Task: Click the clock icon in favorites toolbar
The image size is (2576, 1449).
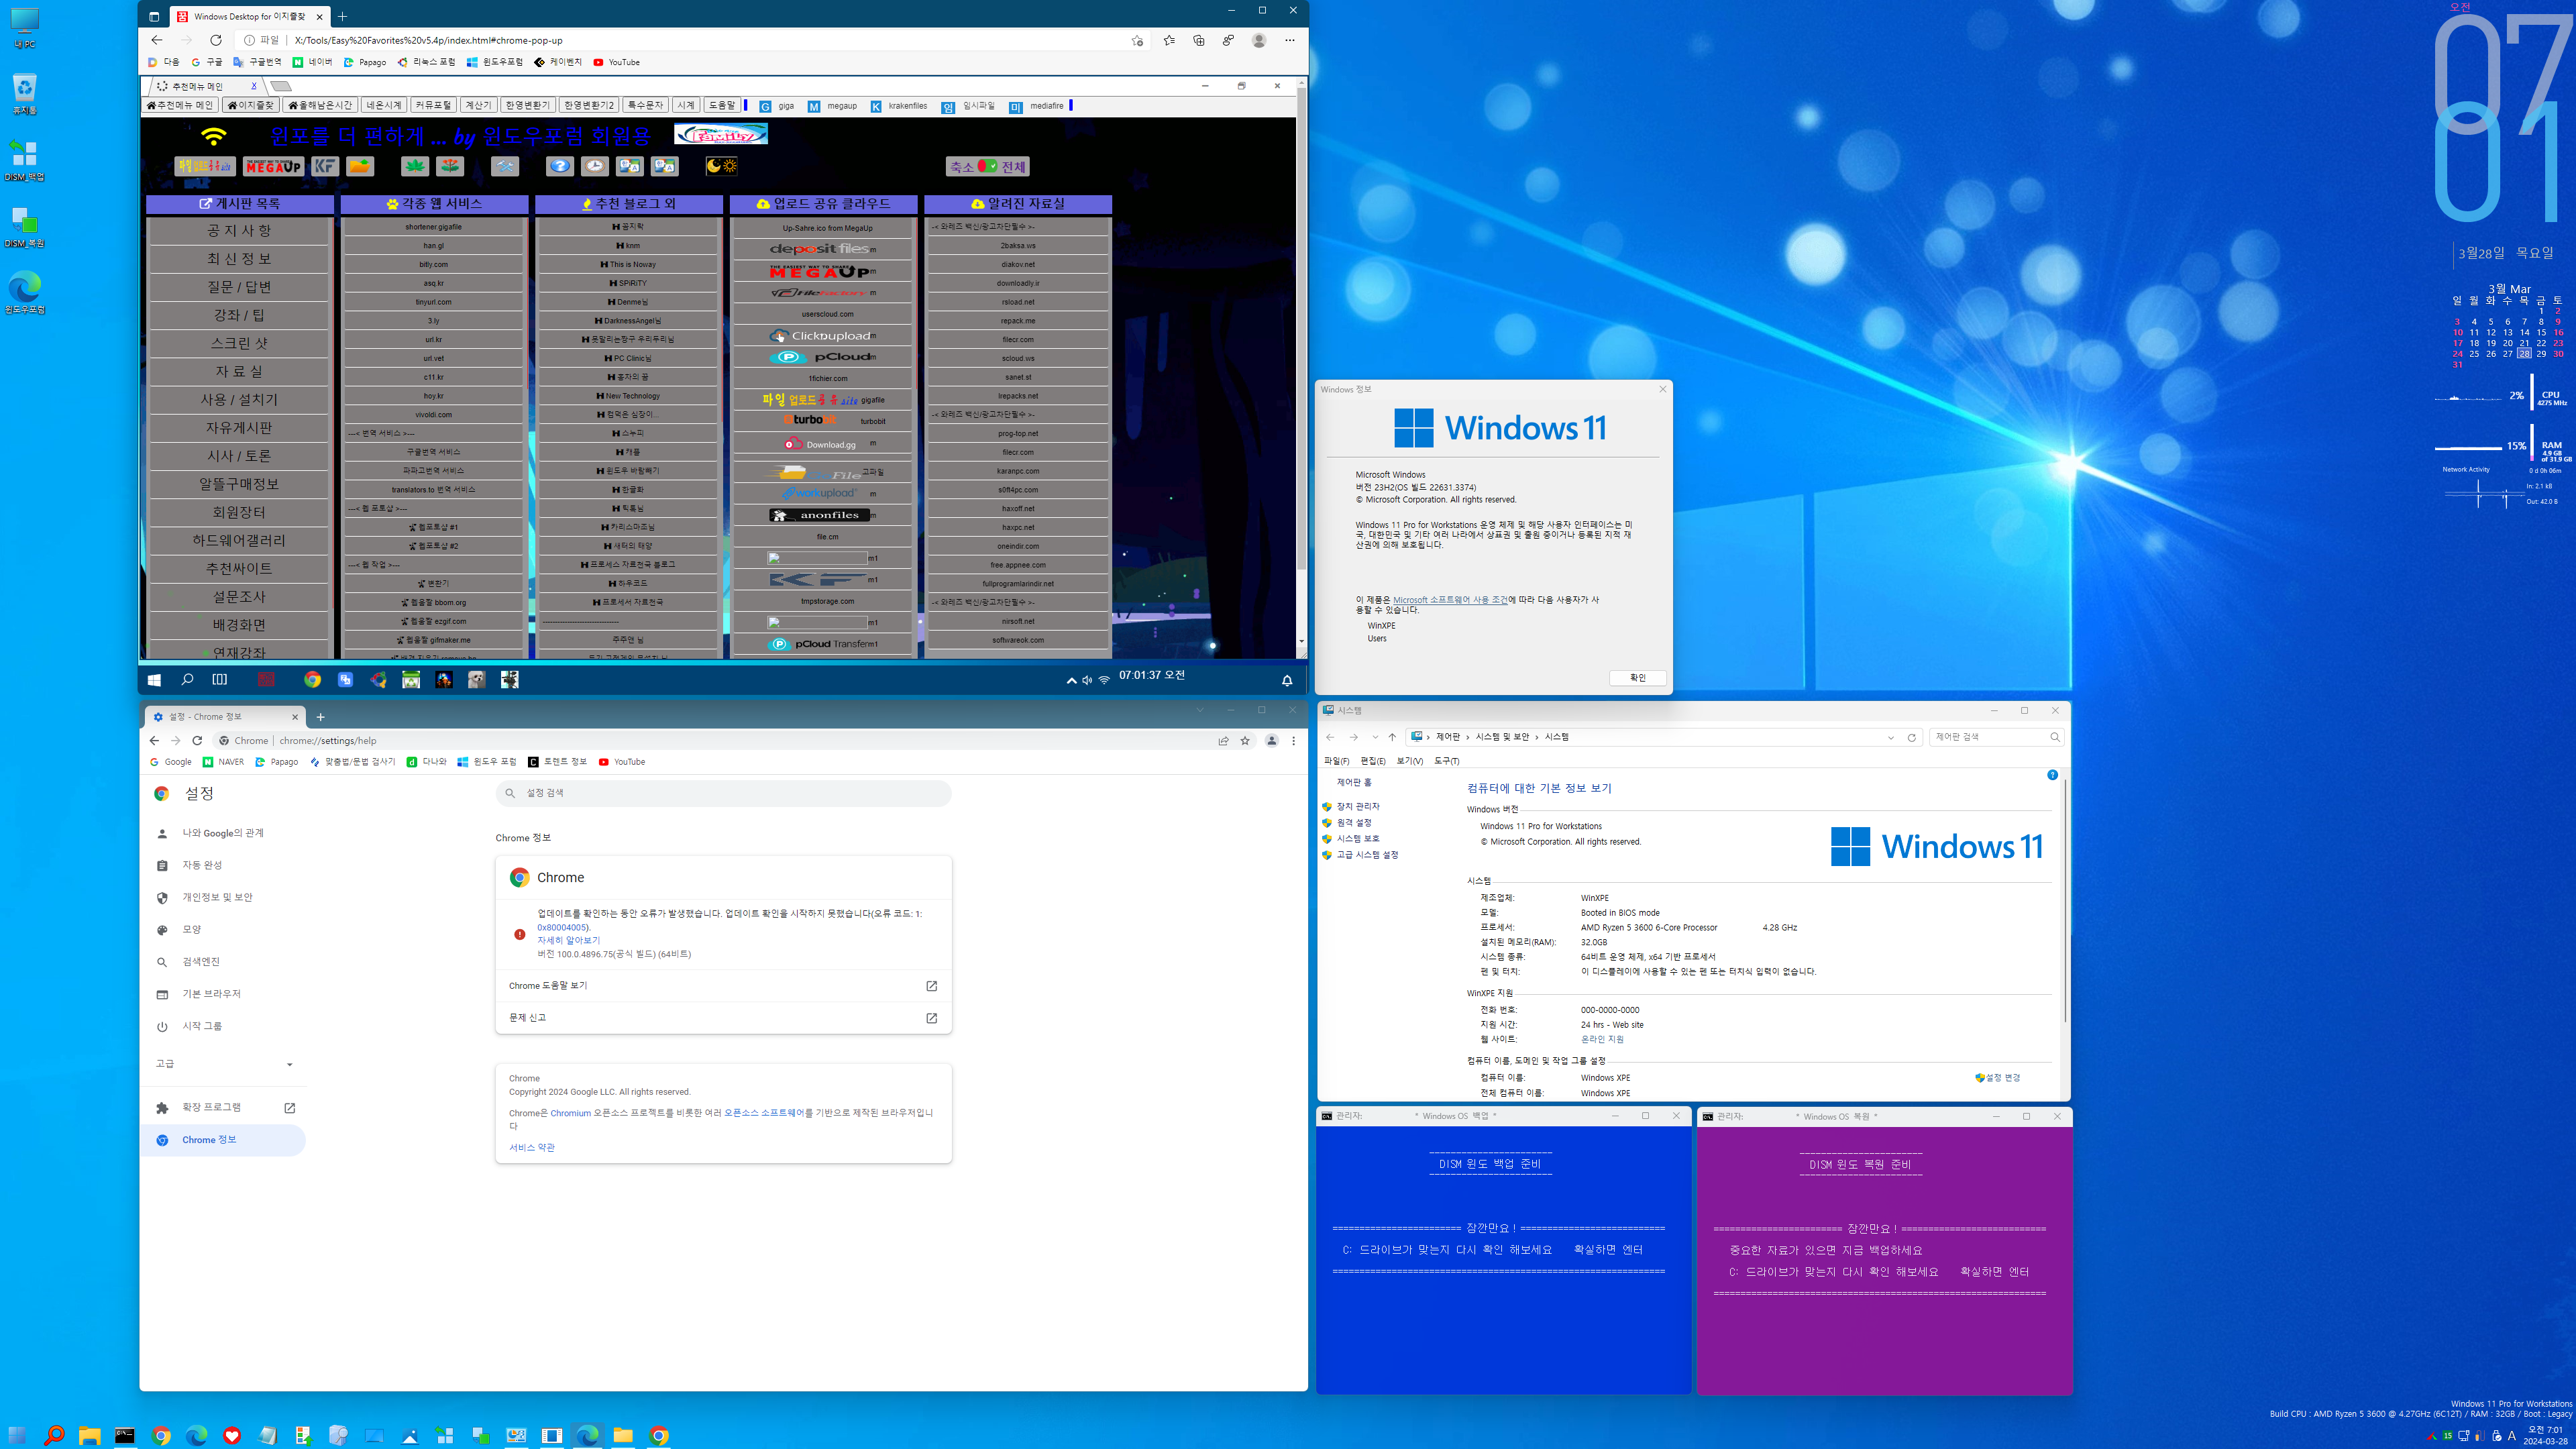Action: tap(595, 166)
